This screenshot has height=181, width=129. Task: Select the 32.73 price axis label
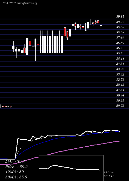pyautogui.click(x=120, y=80)
